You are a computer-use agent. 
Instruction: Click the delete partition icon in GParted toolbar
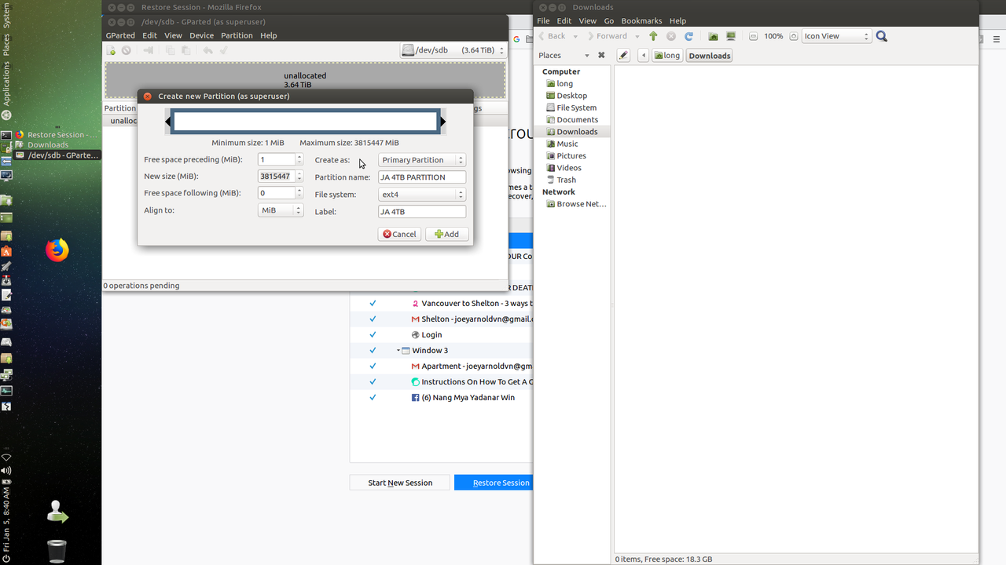[126, 50]
